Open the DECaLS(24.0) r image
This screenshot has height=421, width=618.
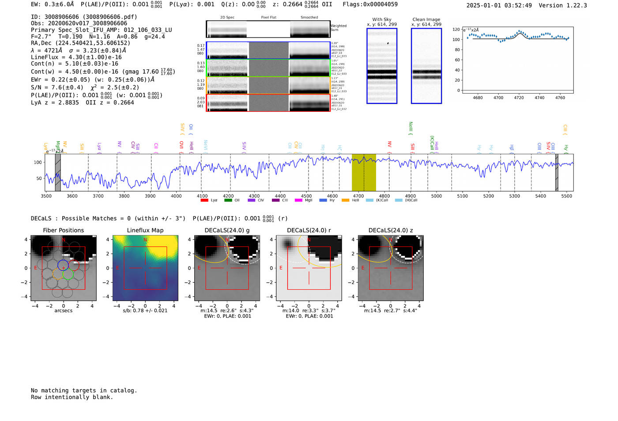[309, 268]
